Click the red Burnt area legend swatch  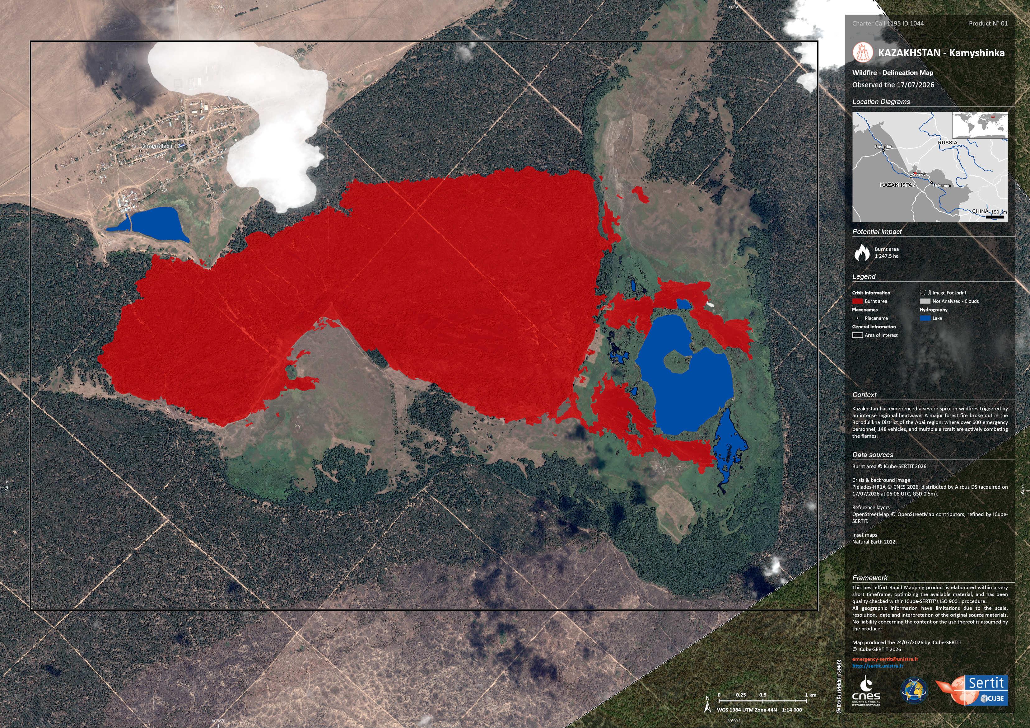857,301
